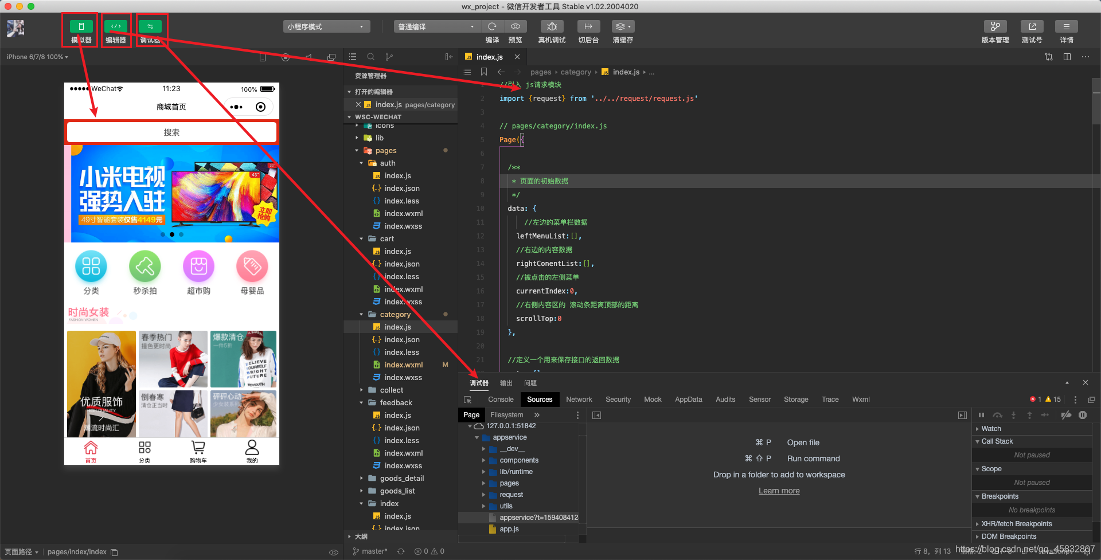The height and width of the screenshot is (560, 1101).
Task: Collapse the open editors section
Action: click(x=349, y=92)
